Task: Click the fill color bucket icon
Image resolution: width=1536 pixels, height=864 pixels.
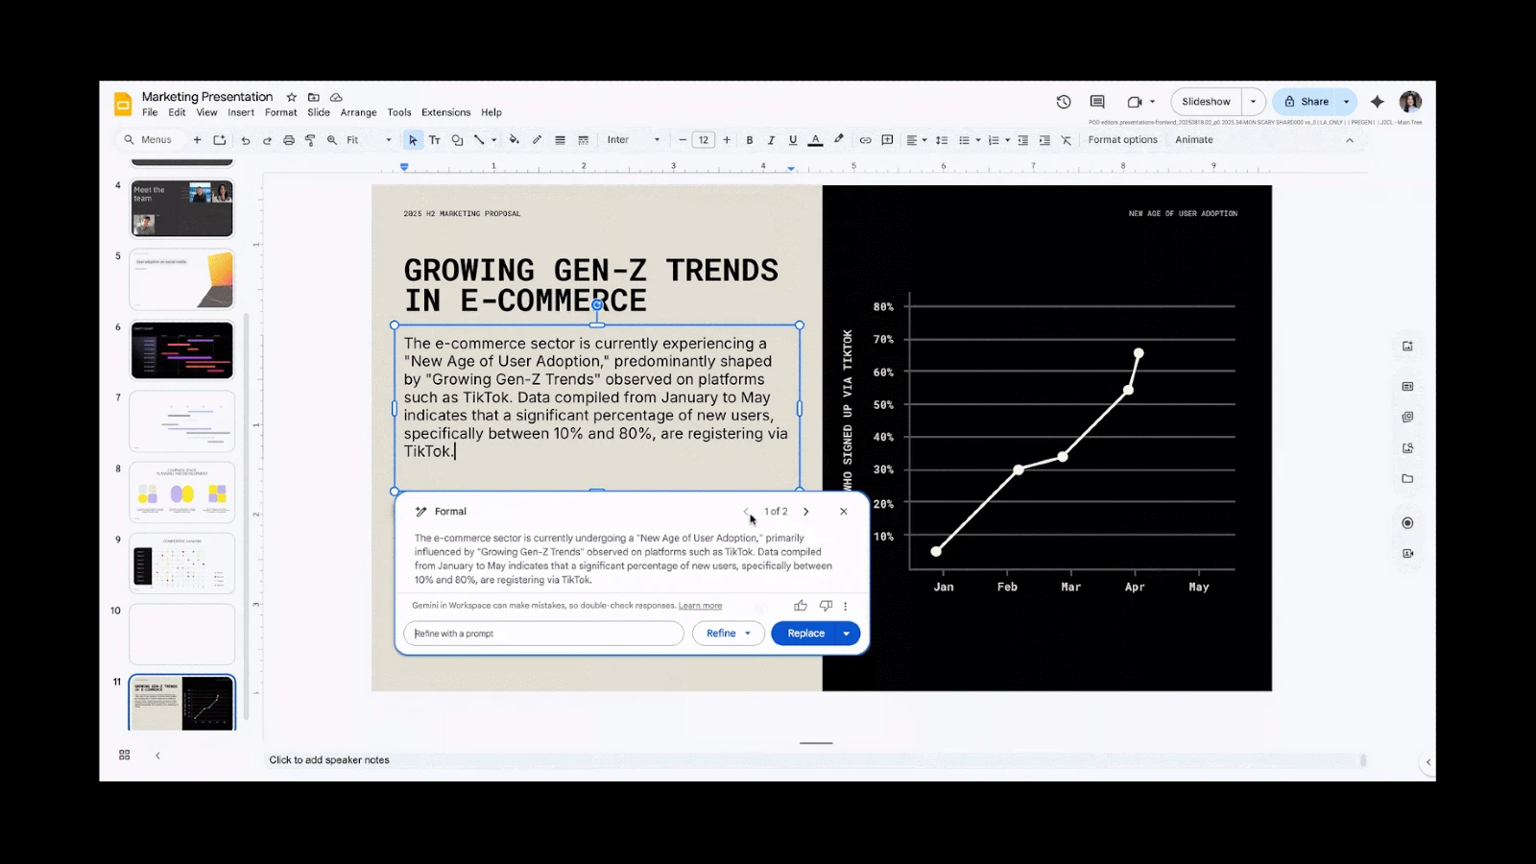Action: click(x=515, y=140)
